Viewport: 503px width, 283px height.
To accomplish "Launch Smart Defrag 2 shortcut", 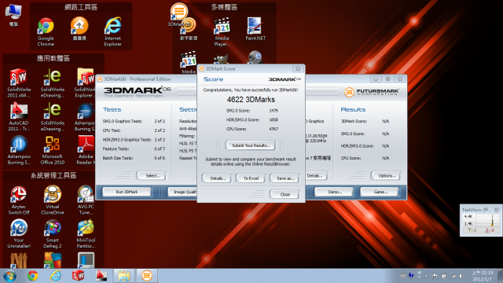I will coord(53,234).
